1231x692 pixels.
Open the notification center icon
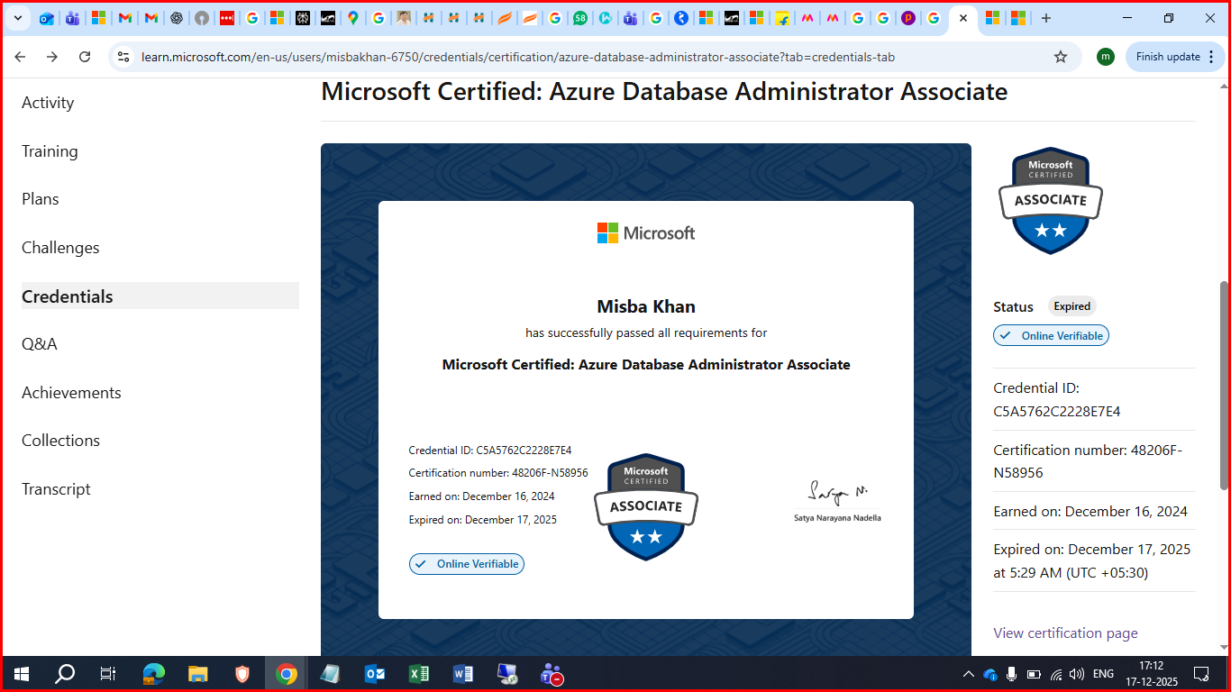pos(1201,674)
